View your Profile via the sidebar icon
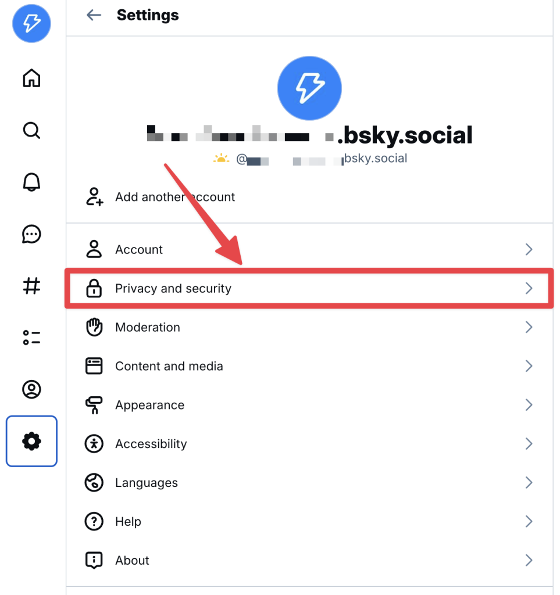 31,390
